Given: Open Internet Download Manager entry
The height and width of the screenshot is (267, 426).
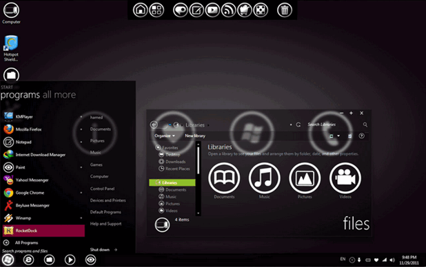Looking at the screenshot, I should click(43, 155).
